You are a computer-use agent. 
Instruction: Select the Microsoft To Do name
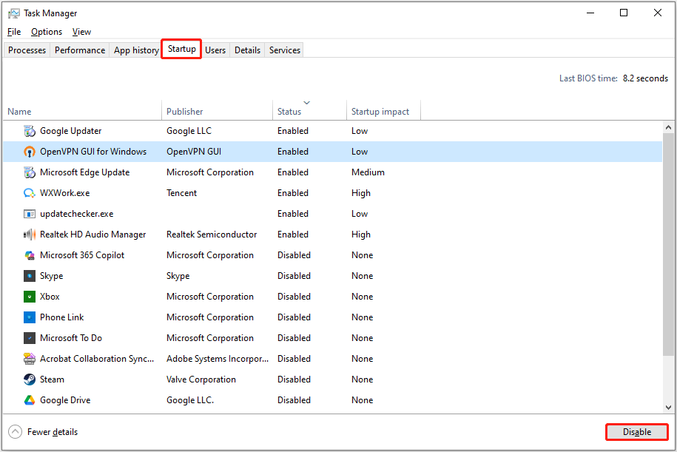tap(71, 338)
